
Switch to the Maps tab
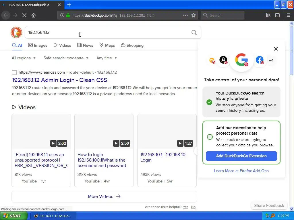coord(107,45)
